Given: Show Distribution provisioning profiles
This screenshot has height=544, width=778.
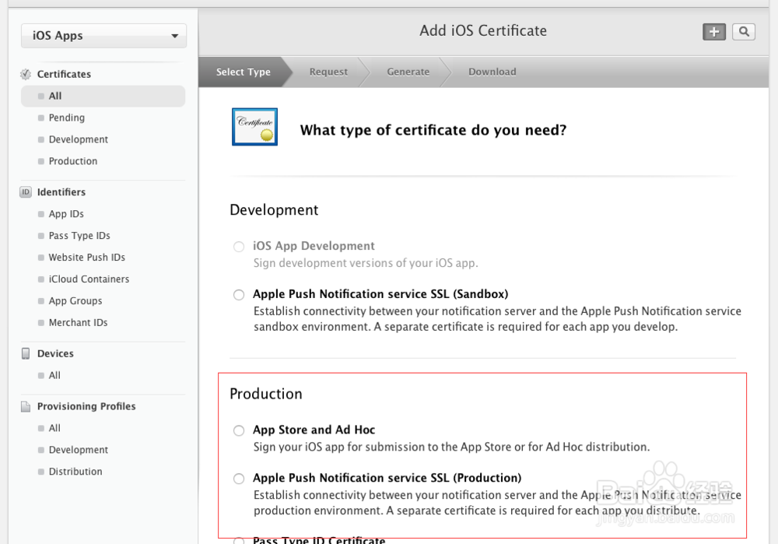Looking at the screenshot, I should (75, 471).
